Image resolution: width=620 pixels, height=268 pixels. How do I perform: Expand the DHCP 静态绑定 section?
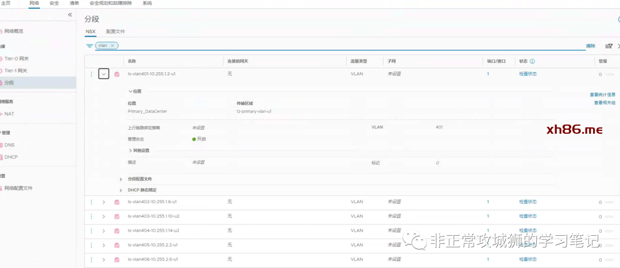tap(121, 190)
